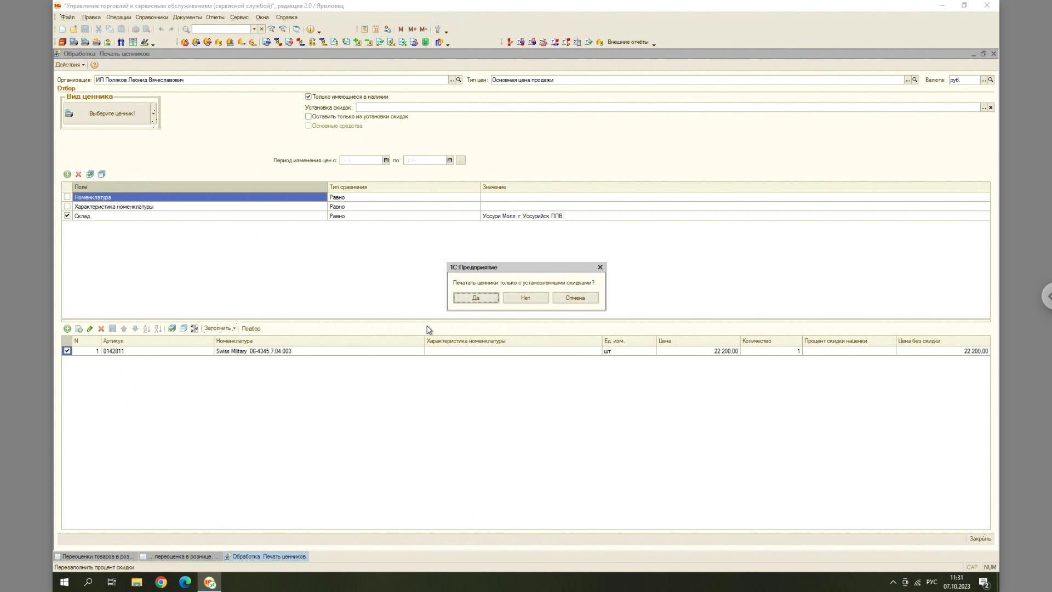Click the info help icon in main toolbar
The width and height of the screenshot is (1052, 592).
pyautogui.click(x=310, y=30)
